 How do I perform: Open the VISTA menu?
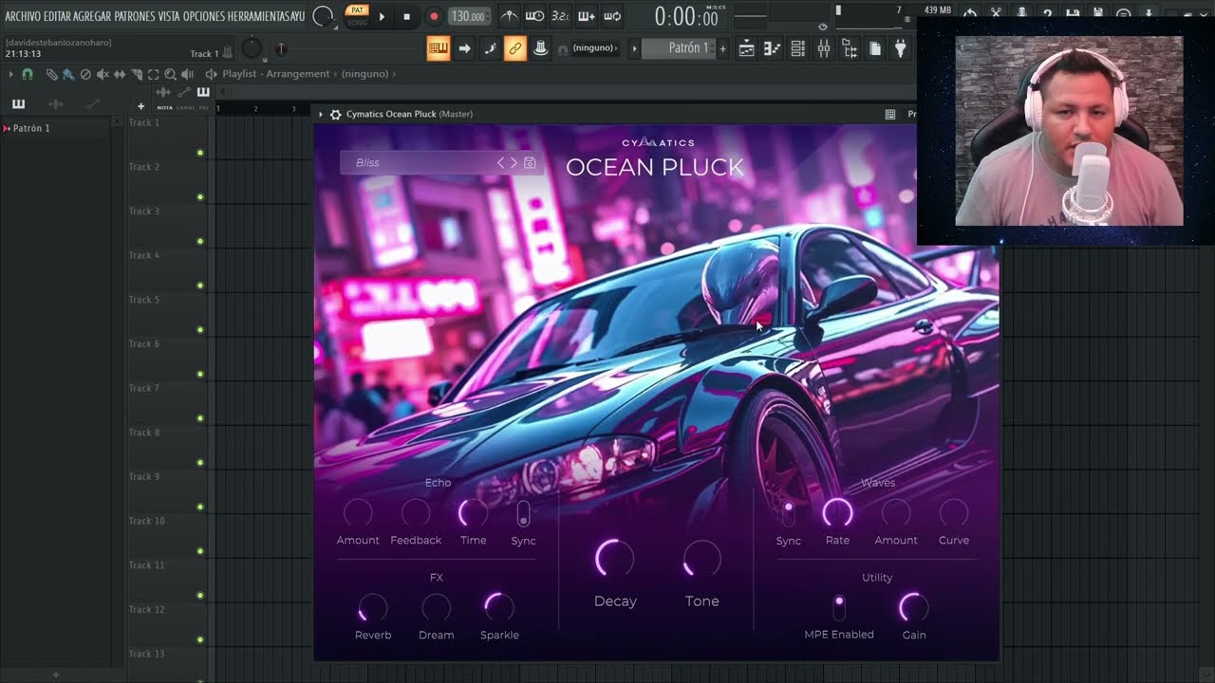(169, 16)
